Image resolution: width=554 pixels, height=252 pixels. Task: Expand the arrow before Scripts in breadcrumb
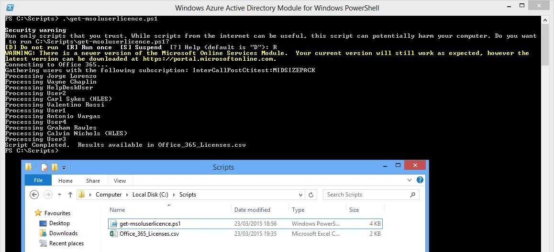click(174, 195)
